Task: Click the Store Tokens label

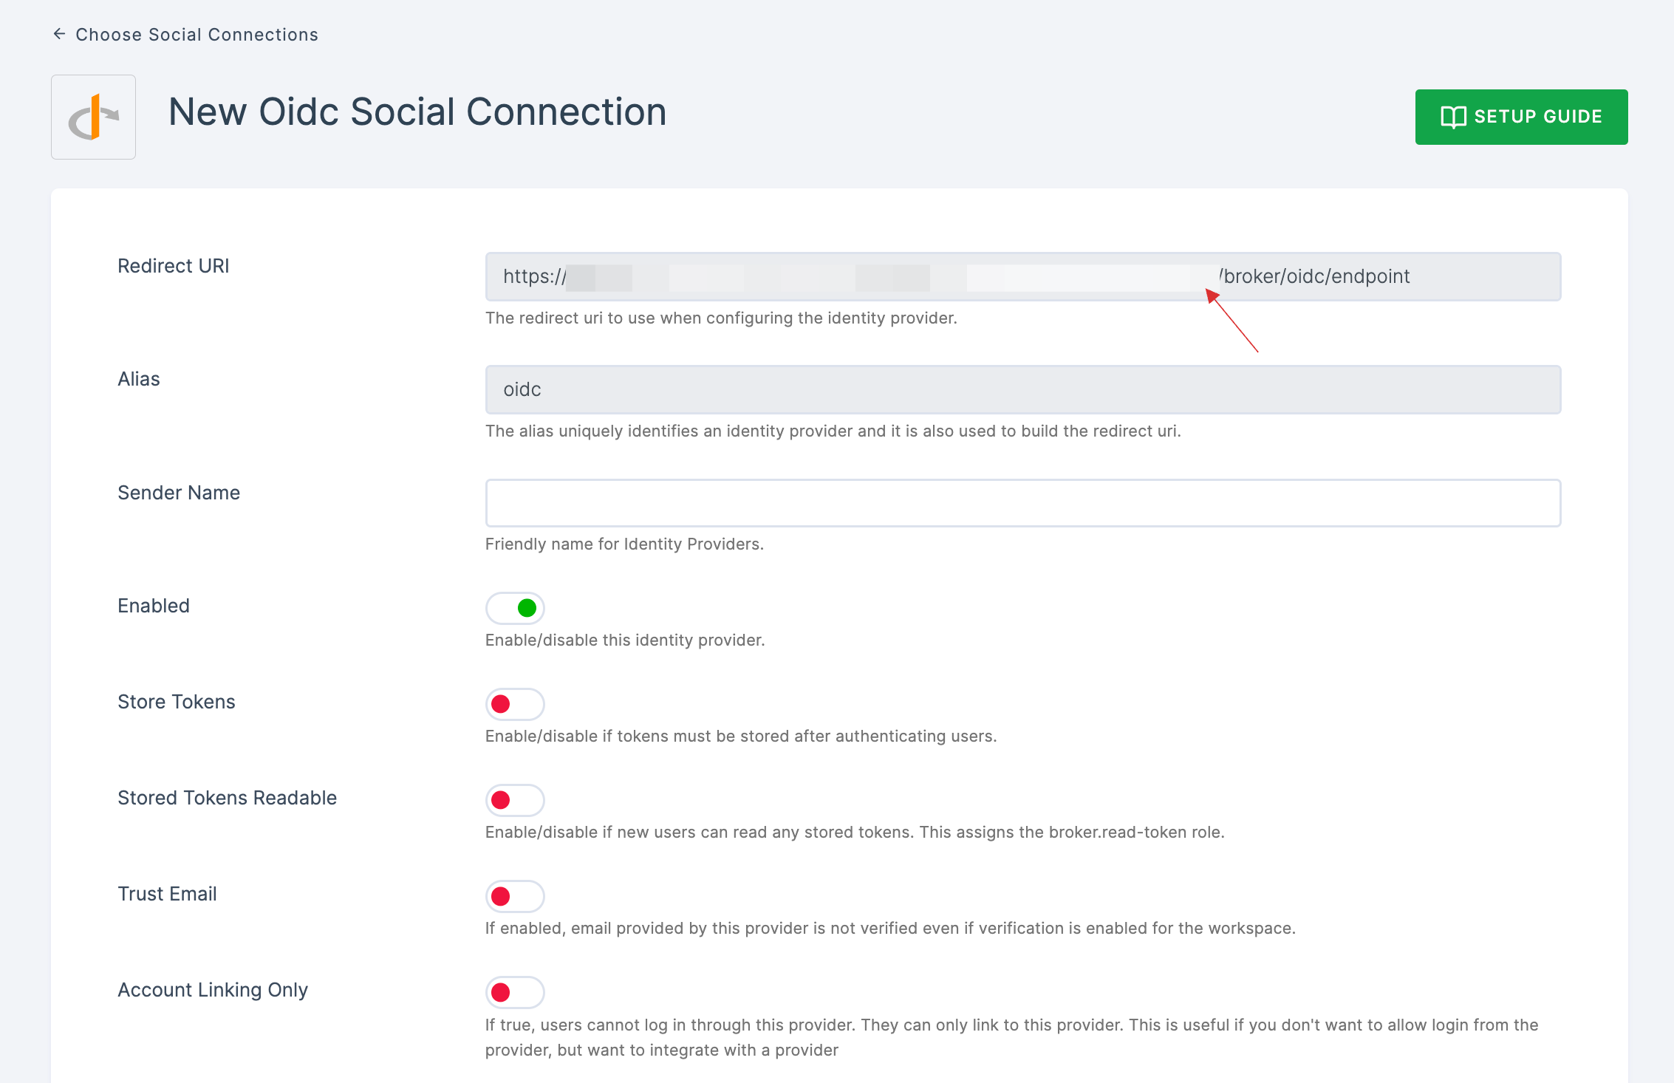Action: [177, 702]
